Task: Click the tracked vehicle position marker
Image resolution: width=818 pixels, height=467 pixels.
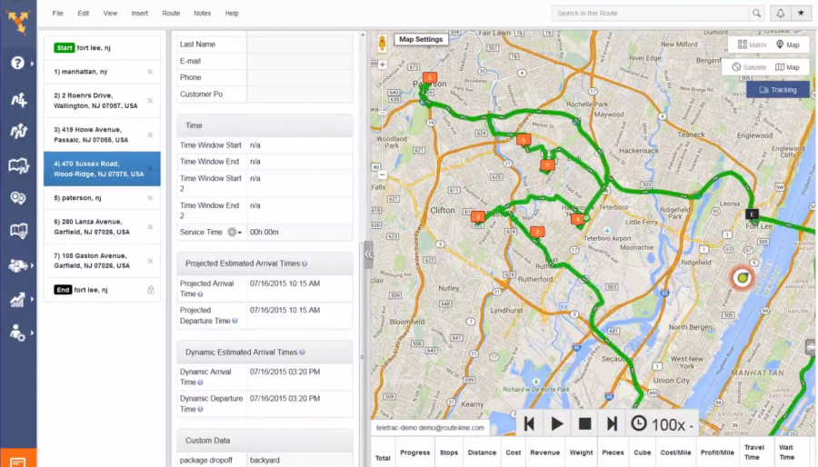Action: pyautogui.click(x=742, y=278)
